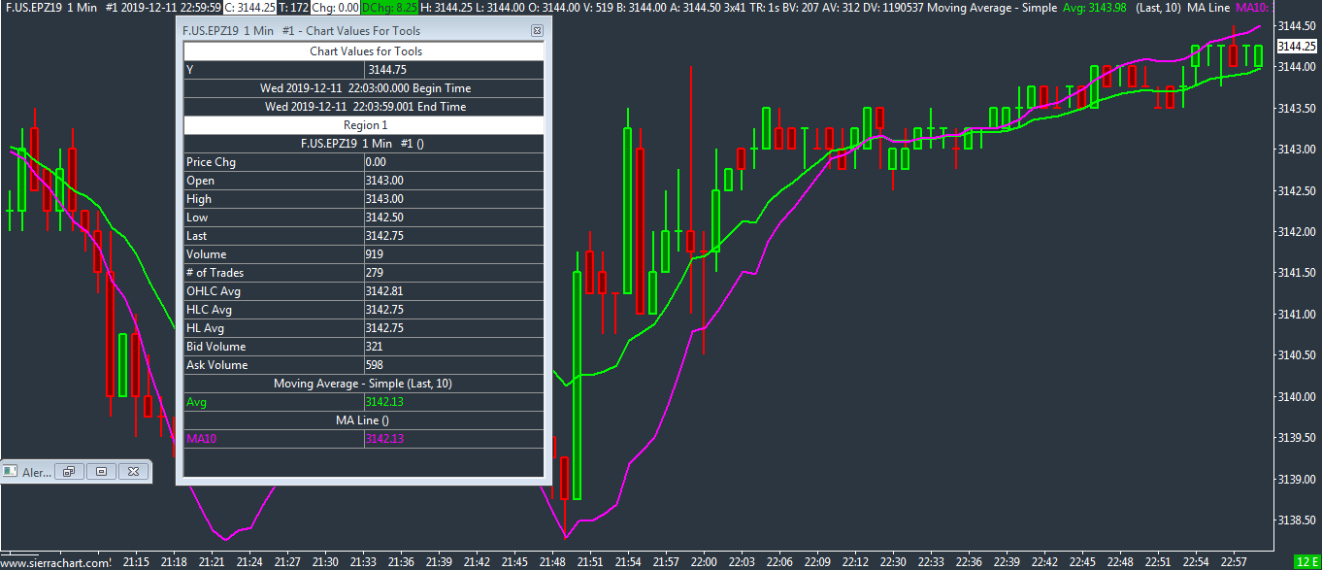1322x570 pixels.
Task: Click the OHLC Avg value 3142.81
Action: (x=454, y=291)
